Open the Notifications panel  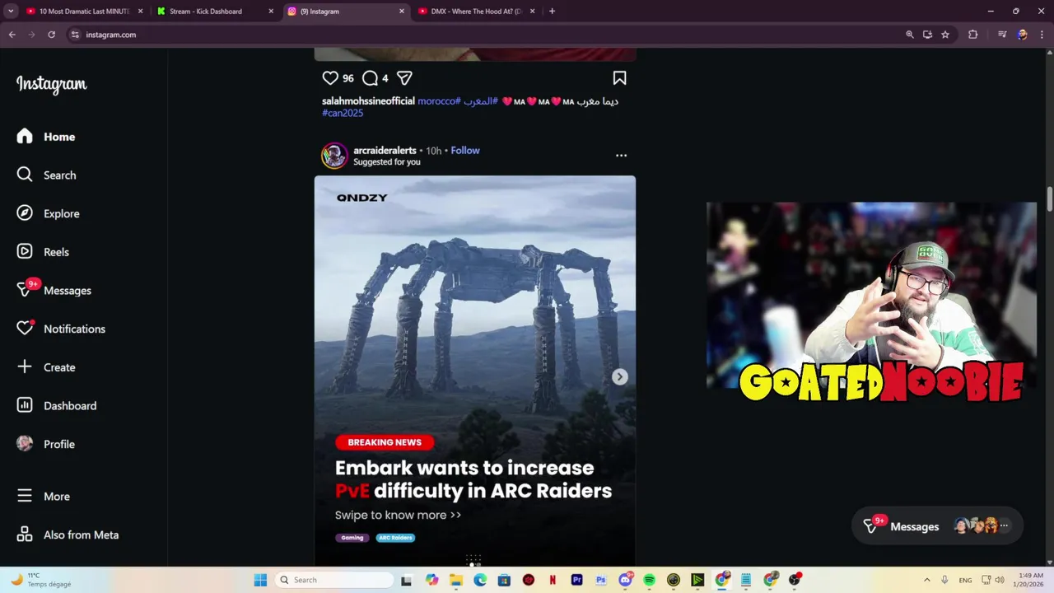coord(61,329)
